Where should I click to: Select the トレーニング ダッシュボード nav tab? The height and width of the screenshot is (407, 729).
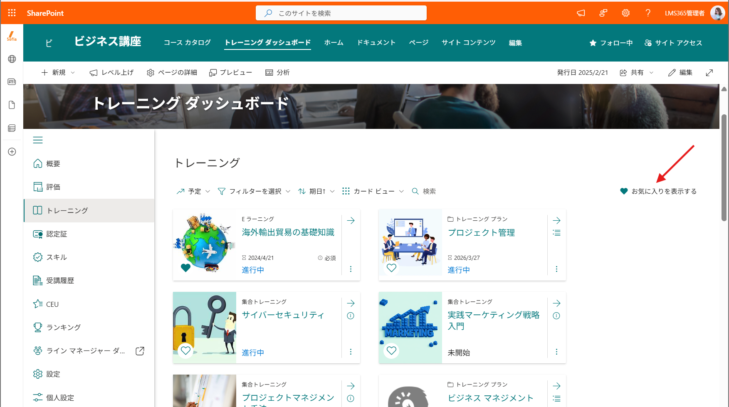click(267, 42)
